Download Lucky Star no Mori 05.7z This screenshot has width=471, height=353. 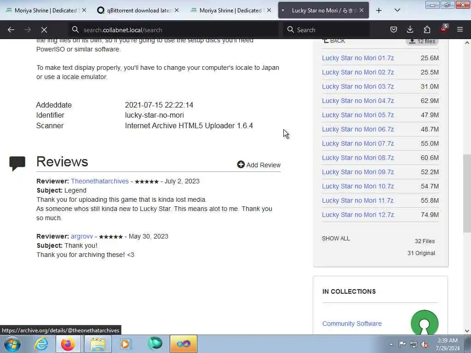click(358, 115)
